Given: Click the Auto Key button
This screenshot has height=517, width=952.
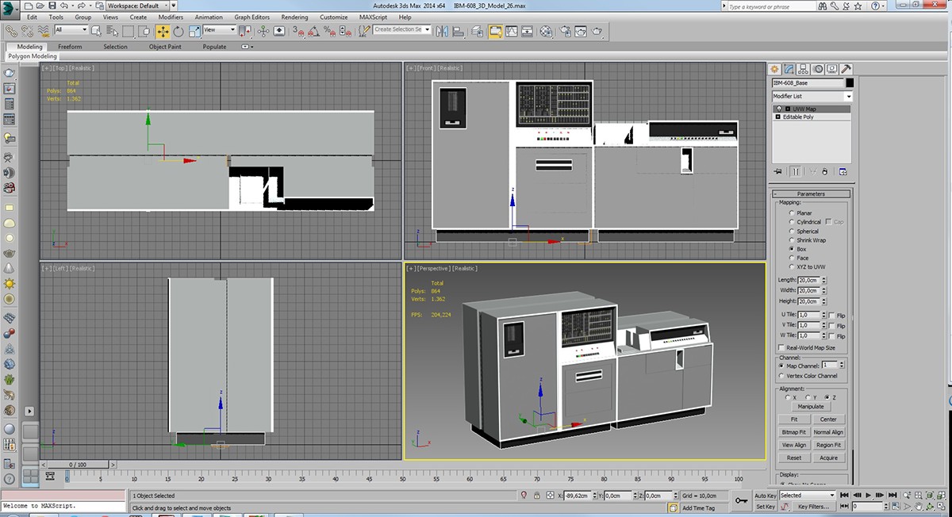Looking at the screenshot, I should (x=766, y=495).
